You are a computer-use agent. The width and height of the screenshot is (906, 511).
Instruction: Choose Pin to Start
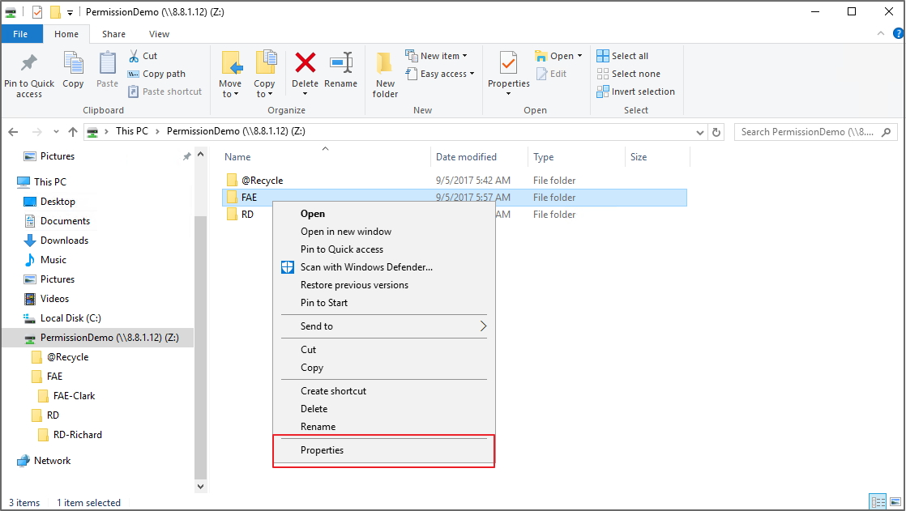[x=324, y=303]
